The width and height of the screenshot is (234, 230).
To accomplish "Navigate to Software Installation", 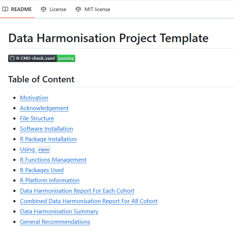I will click(47, 129).
